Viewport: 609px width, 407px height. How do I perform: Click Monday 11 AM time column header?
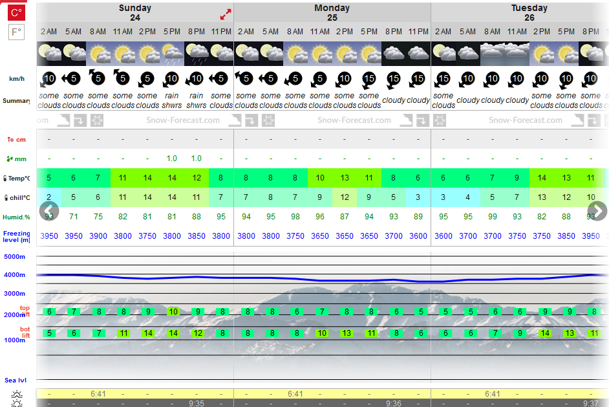click(319, 32)
